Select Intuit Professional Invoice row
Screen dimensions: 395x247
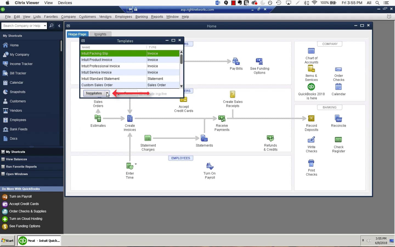tap(130, 66)
